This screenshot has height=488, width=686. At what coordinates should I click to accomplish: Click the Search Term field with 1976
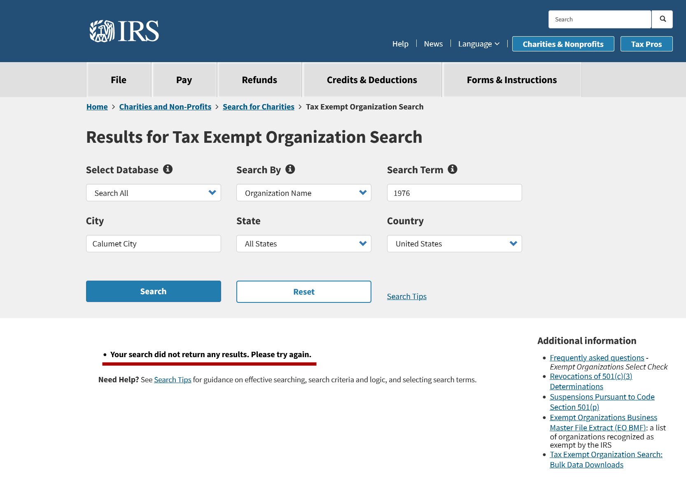455,193
